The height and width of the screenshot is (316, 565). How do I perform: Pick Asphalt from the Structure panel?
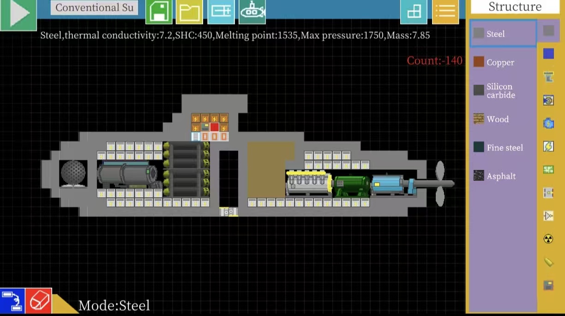coord(503,176)
